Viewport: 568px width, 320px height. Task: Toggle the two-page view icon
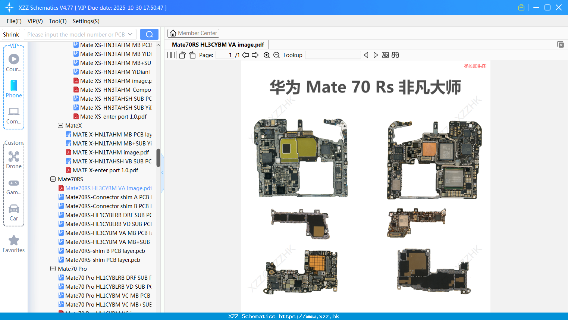click(171, 55)
